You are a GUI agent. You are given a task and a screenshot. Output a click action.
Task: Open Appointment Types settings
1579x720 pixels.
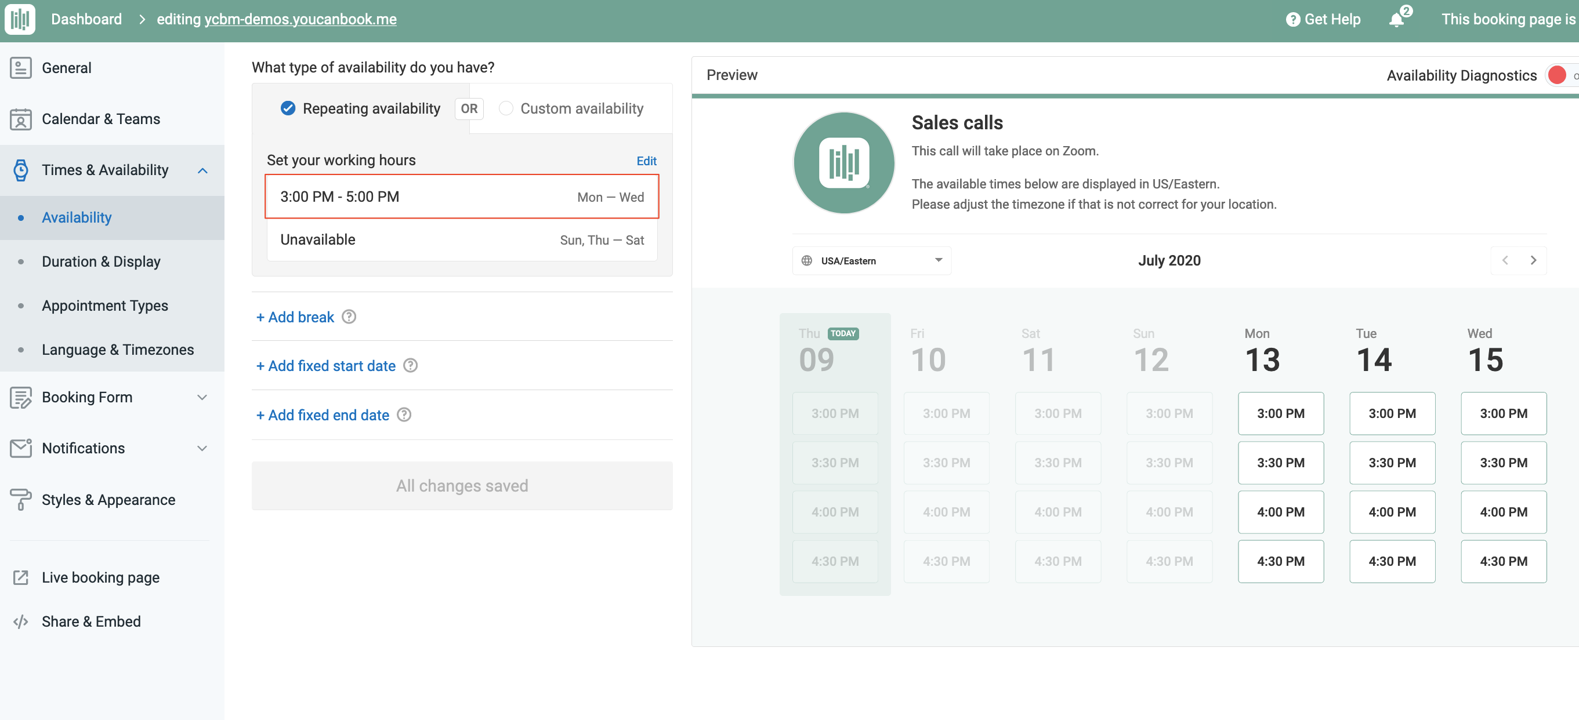point(105,306)
